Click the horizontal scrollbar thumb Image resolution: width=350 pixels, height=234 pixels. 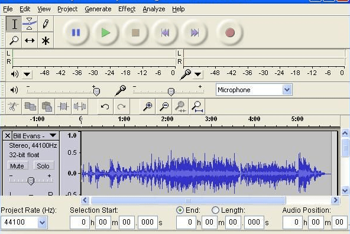tap(188, 200)
